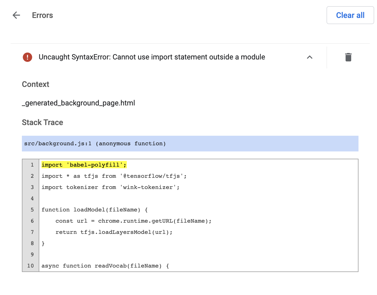Click line number 4 in the gutter
Viewport: 377px width, 295px height.
click(x=32, y=199)
